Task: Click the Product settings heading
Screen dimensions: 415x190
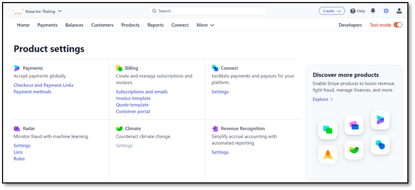Action: 49,49
